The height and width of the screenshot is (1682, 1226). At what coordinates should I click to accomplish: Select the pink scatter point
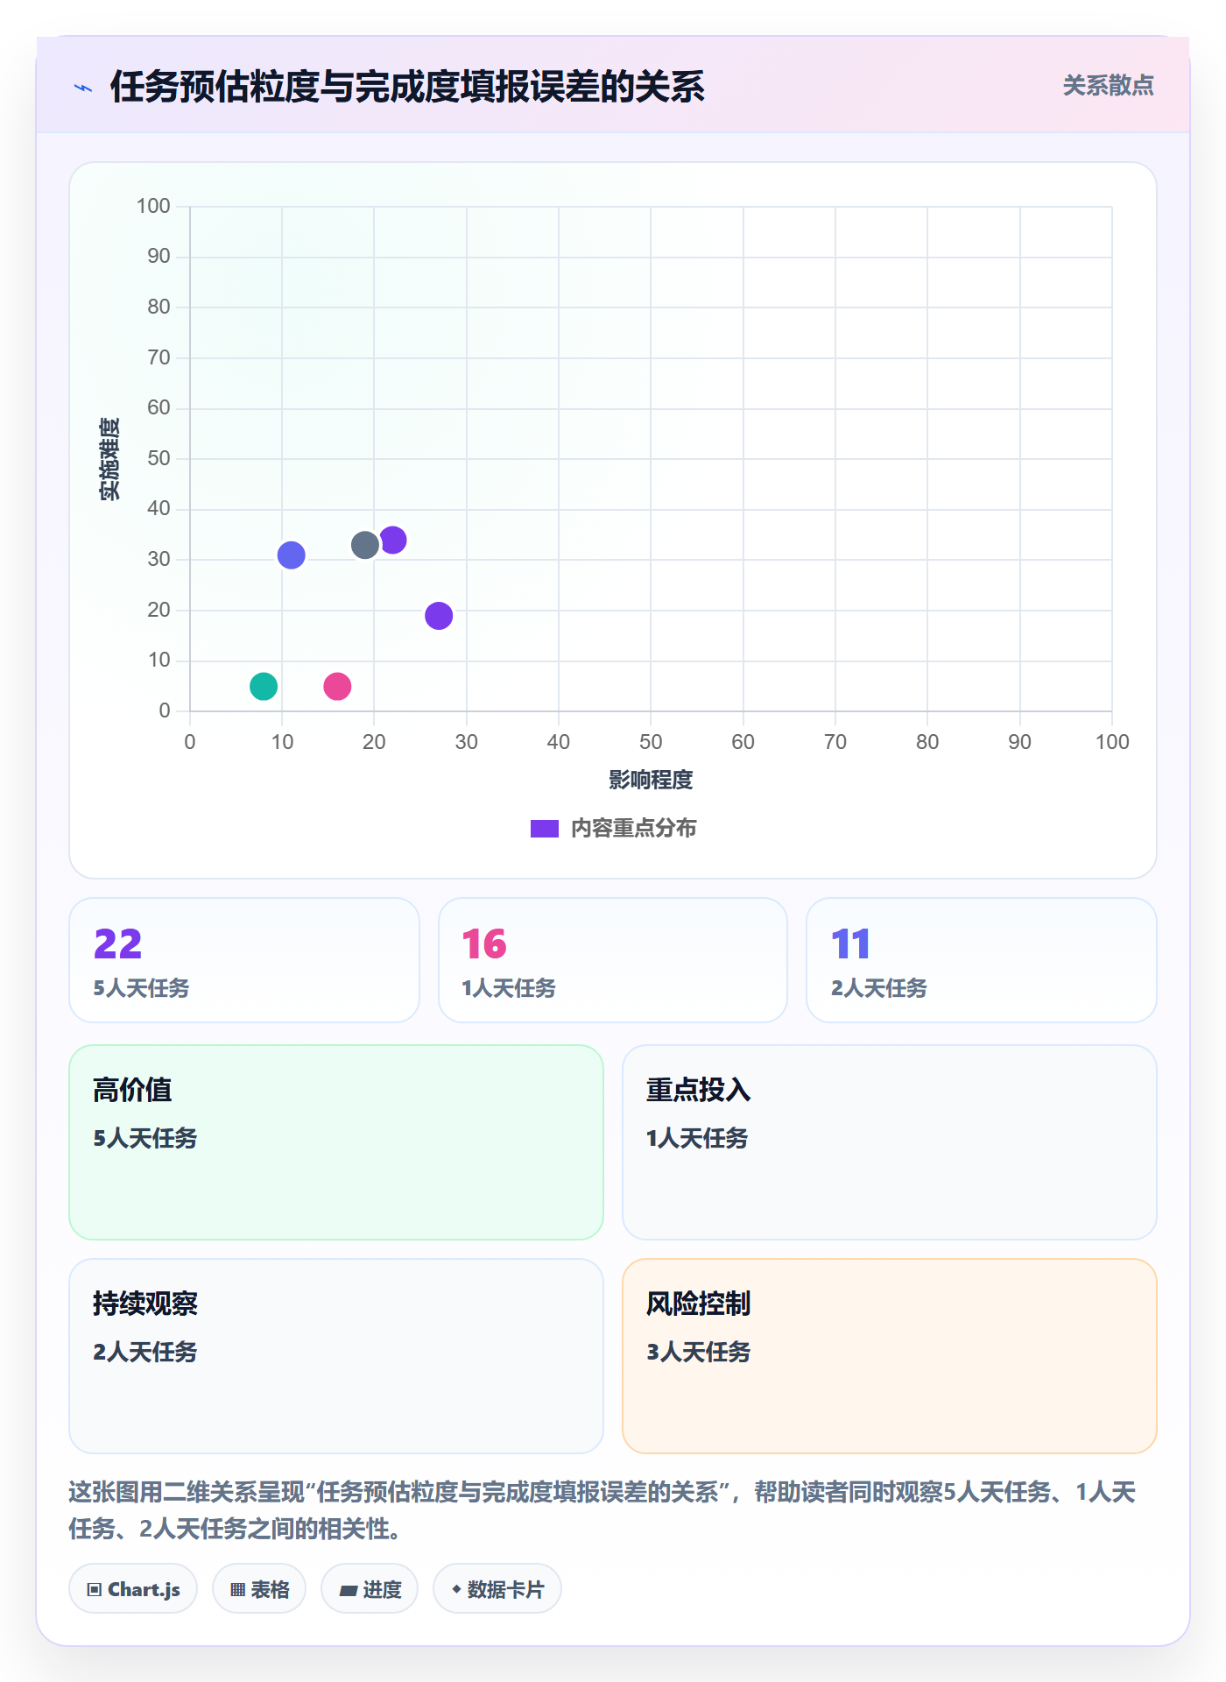pyautogui.click(x=337, y=687)
